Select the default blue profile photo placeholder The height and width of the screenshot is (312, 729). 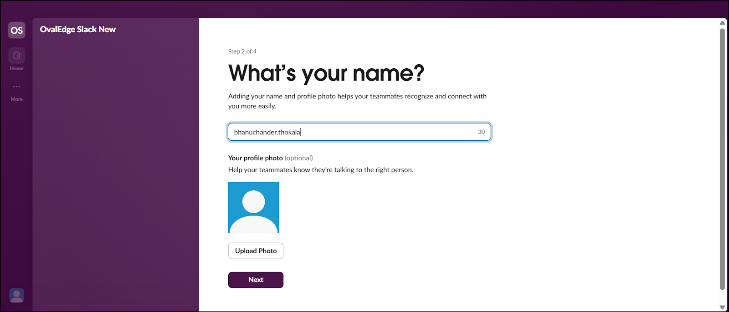point(253,207)
